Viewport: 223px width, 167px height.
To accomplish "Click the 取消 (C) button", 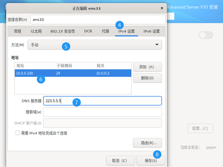I will [x=119, y=161].
